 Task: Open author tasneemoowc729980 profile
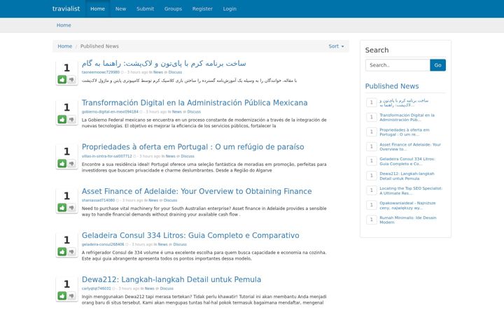[101, 72]
